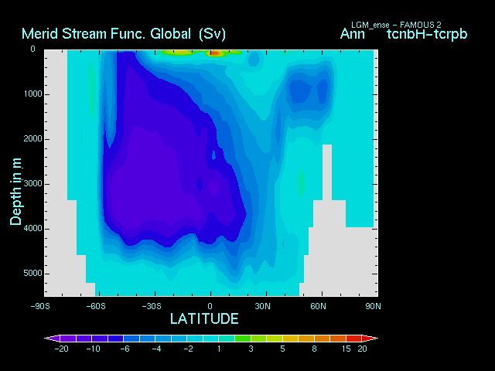Screen dimensions: 495x371
Task: Click the depth axis tick label '4000'
Action: (x=32, y=229)
